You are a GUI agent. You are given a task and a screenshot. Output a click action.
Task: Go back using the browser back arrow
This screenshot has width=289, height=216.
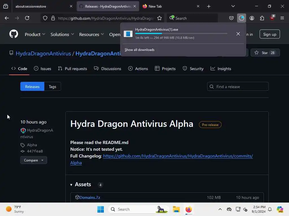click(7, 18)
